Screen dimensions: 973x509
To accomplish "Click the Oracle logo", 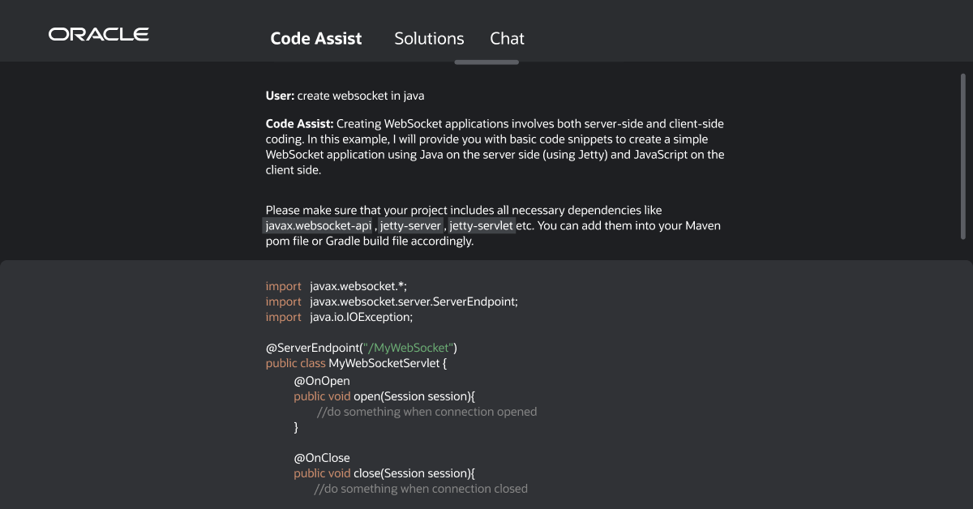I will click(x=98, y=34).
